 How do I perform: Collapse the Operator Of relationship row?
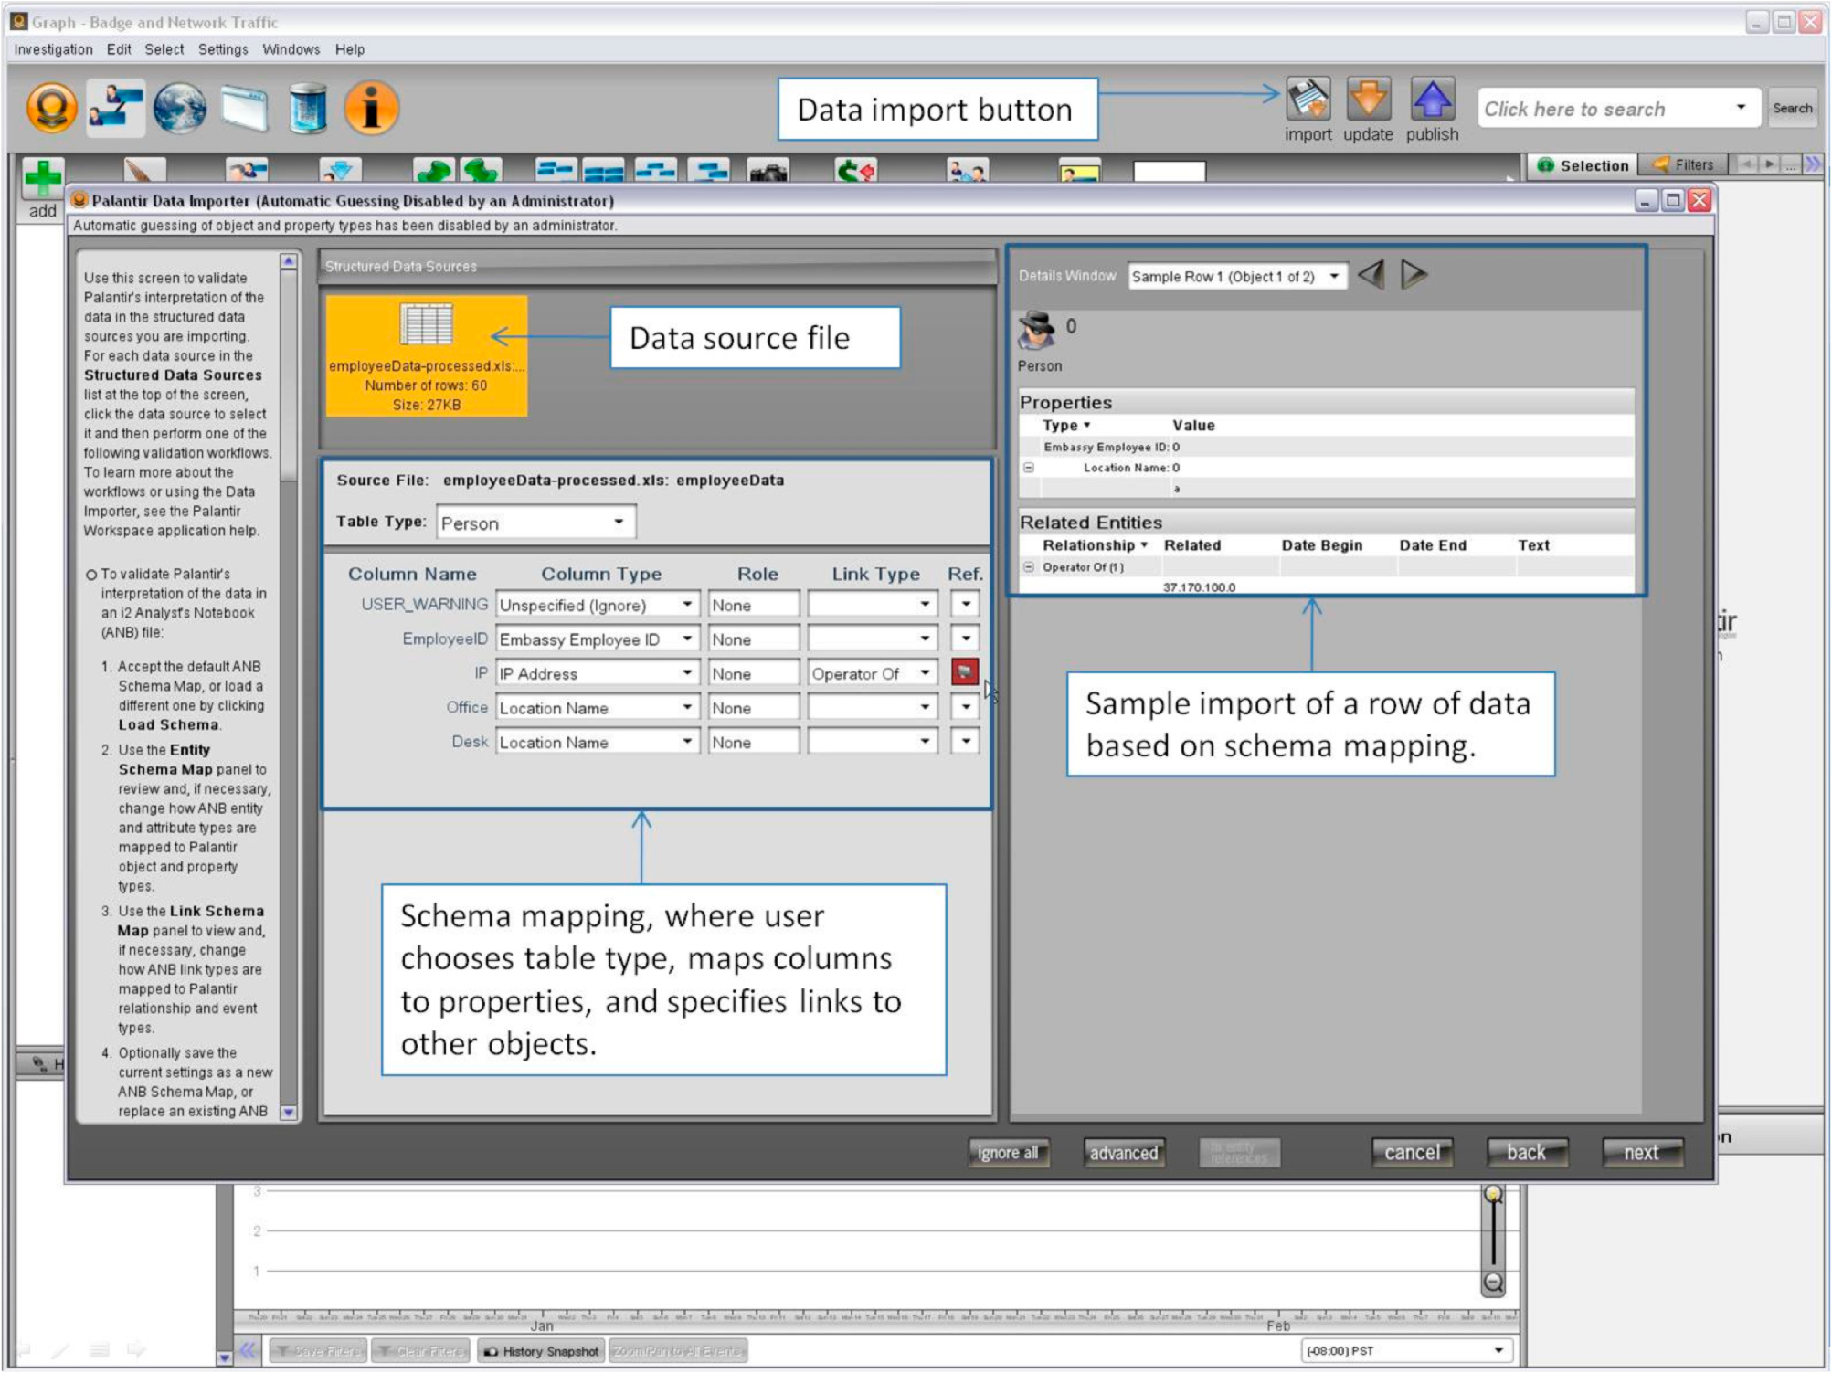click(x=1028, y=567)
